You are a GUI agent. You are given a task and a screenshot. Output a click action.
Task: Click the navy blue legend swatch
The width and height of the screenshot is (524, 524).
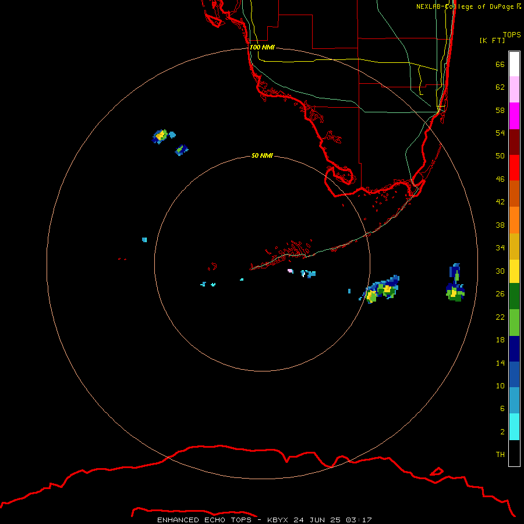pyautogui.click(x=514, y=349)
